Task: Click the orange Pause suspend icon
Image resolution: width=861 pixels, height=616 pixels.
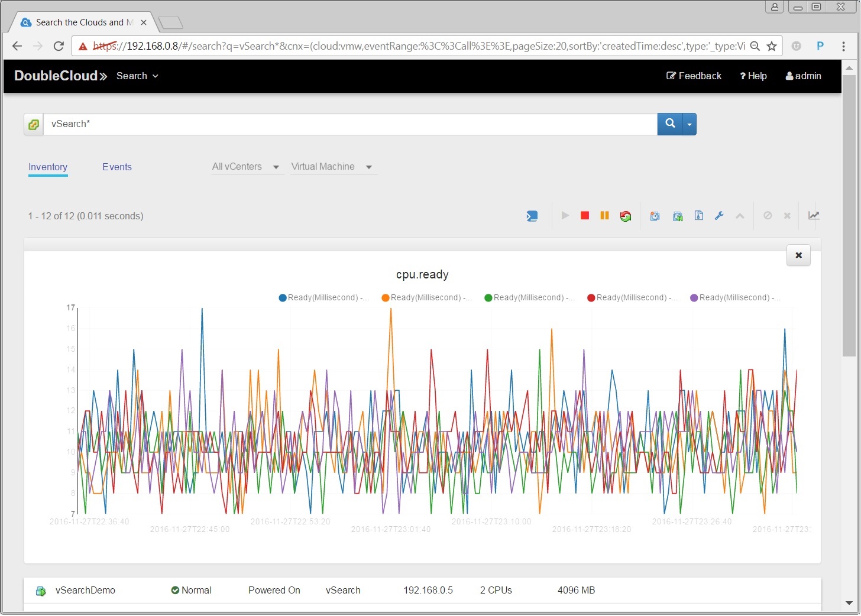Action: [x=604, y=216]
